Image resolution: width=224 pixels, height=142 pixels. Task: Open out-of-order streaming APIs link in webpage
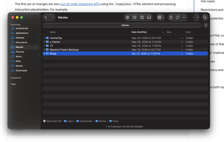coord(80,4)
